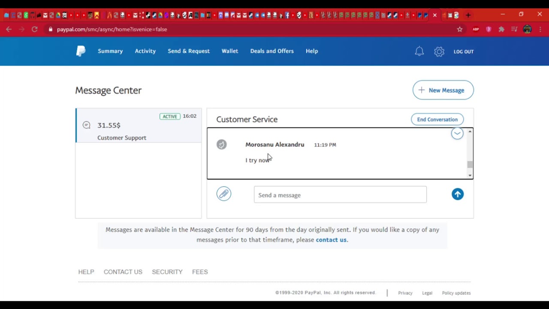Open Chrome three-dot menu
This screenshot has width=549, height=309.
point(540,29)
